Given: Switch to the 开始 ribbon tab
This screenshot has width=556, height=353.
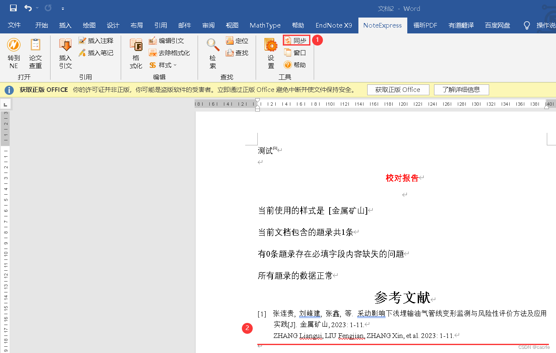Looking at the screenshot, I should (41, 25).
